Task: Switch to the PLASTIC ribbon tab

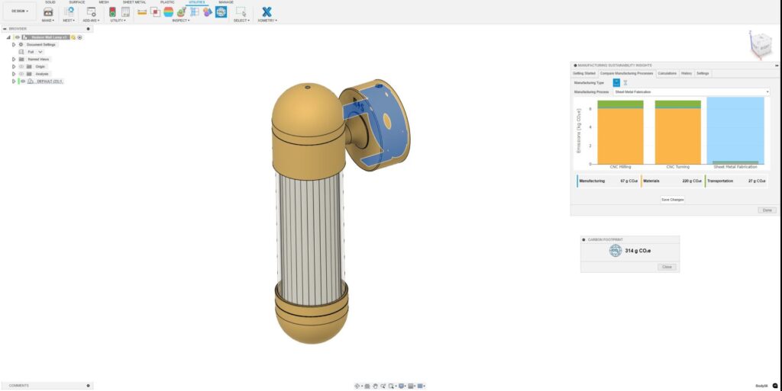Action: coord(167,2)
